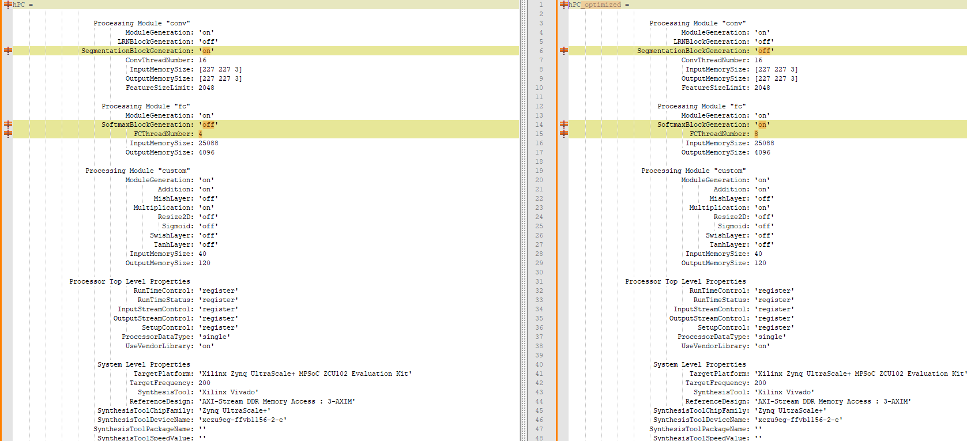Click line number 14 in the center gutter
The height and width of the screenshot is (441, 967).
[539, 125]
